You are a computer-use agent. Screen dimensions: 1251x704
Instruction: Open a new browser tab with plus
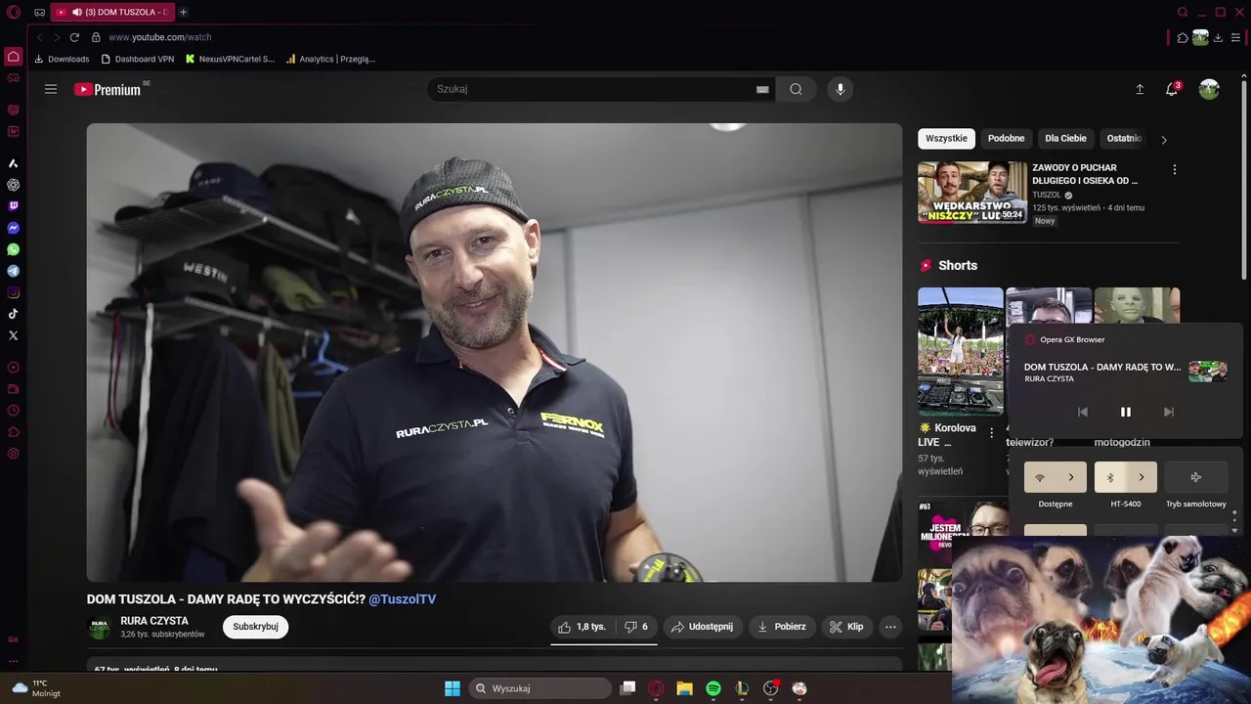[x=183, y=13]
